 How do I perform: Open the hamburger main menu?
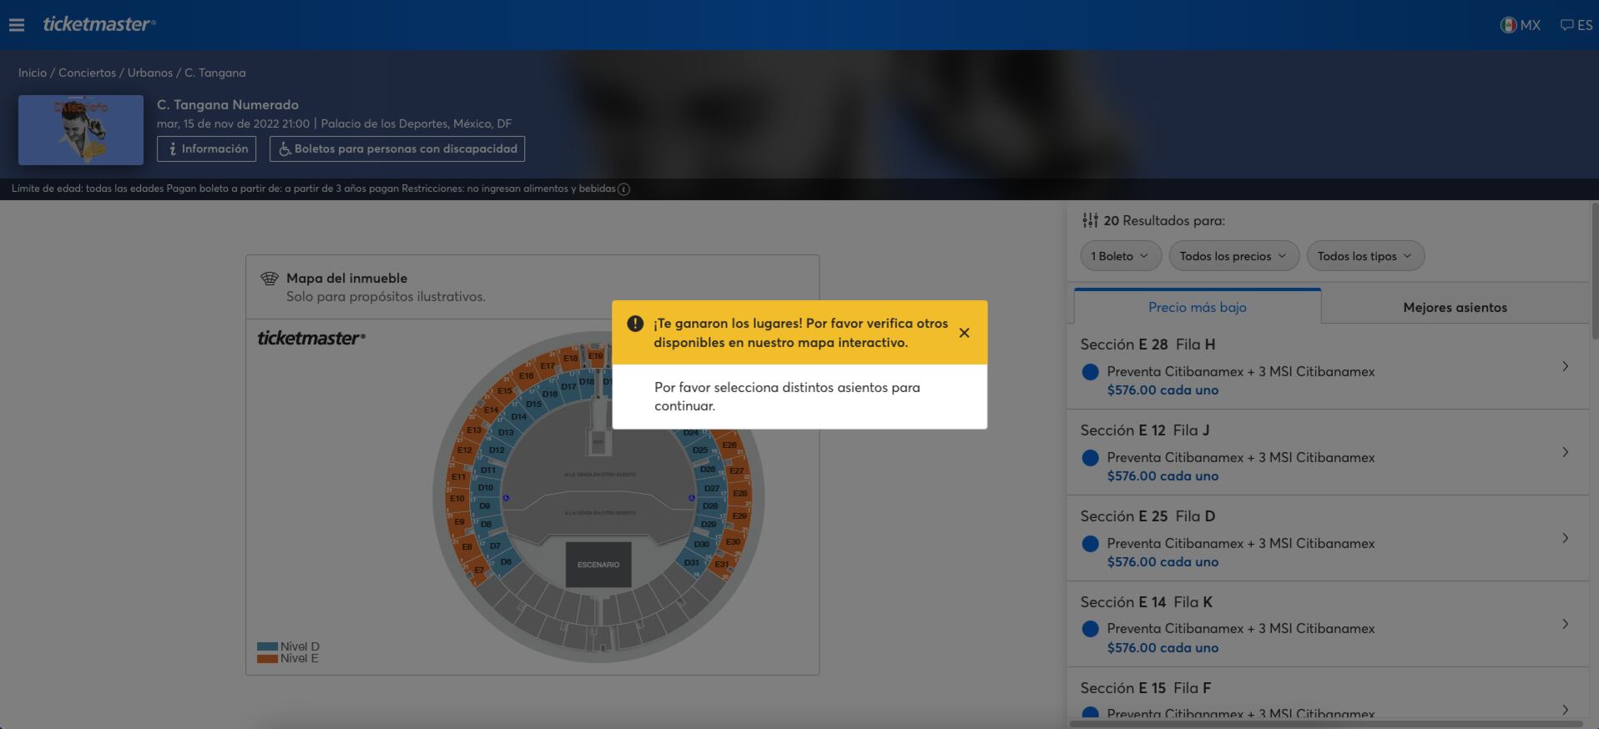[17, 25]
